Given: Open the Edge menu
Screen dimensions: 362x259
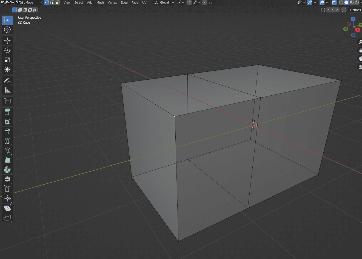Looking at the screenshot, I should 124,2.
